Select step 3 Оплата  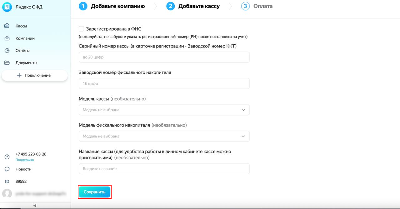[257, 6]
